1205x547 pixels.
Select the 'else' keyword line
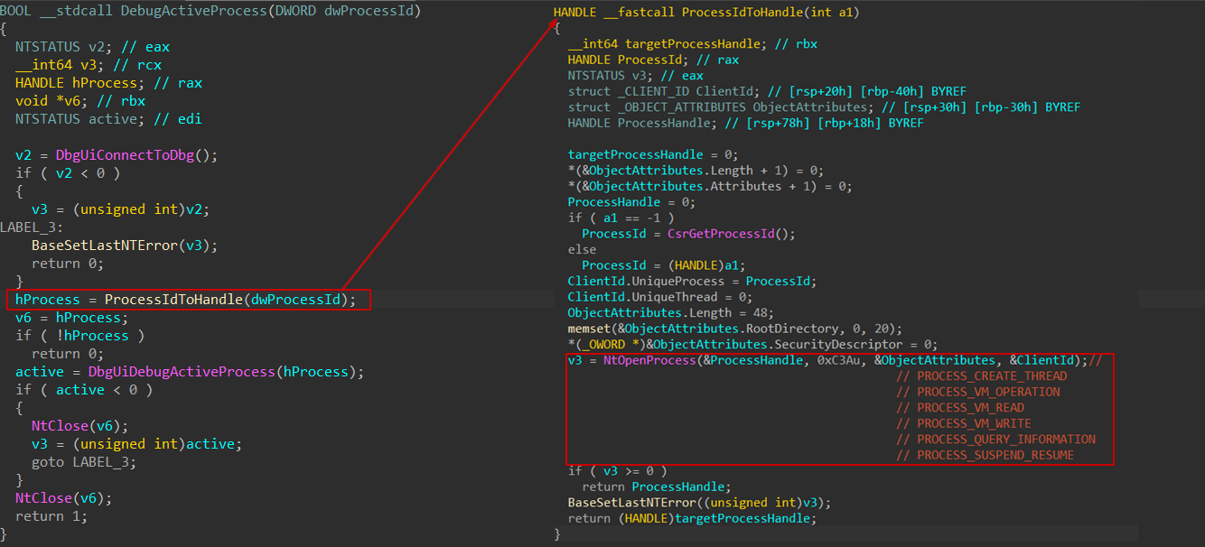pos(583,249)
